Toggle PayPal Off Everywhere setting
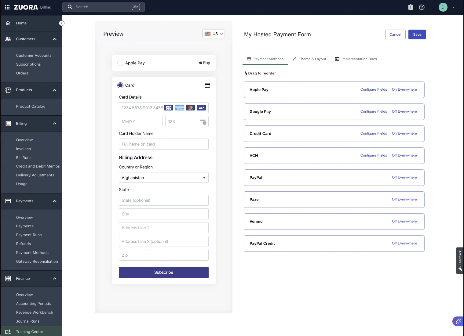This screenshot has width=464, height=336. tap(404, 177)
